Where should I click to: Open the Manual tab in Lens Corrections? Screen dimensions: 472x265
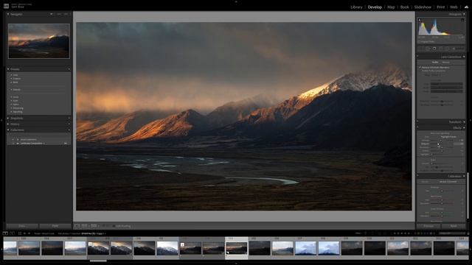(445, 62)
